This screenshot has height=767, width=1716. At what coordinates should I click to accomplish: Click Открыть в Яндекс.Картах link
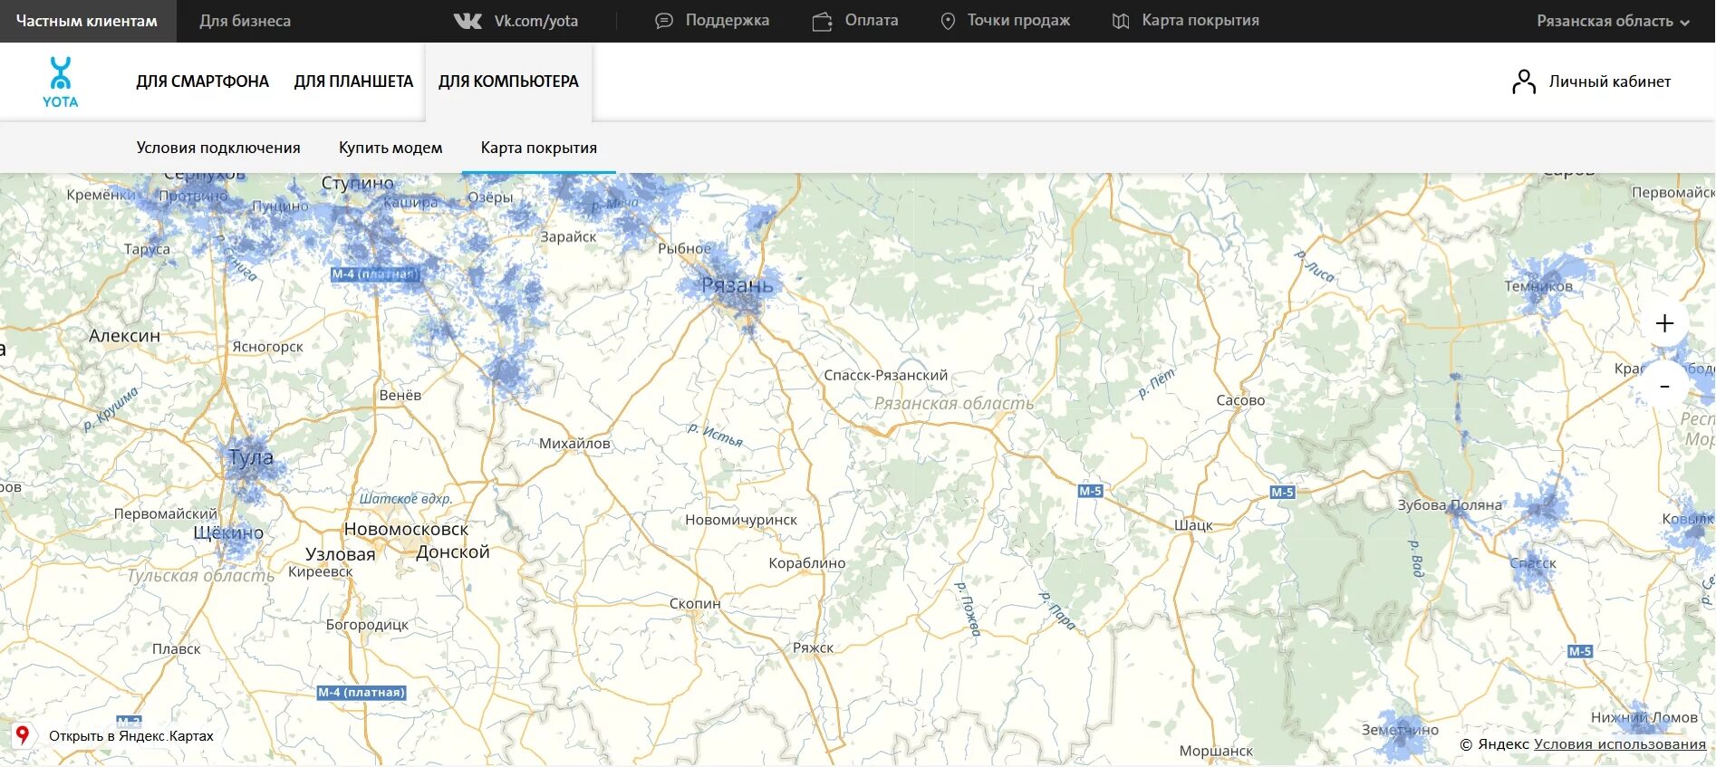[x=131, y=735]
